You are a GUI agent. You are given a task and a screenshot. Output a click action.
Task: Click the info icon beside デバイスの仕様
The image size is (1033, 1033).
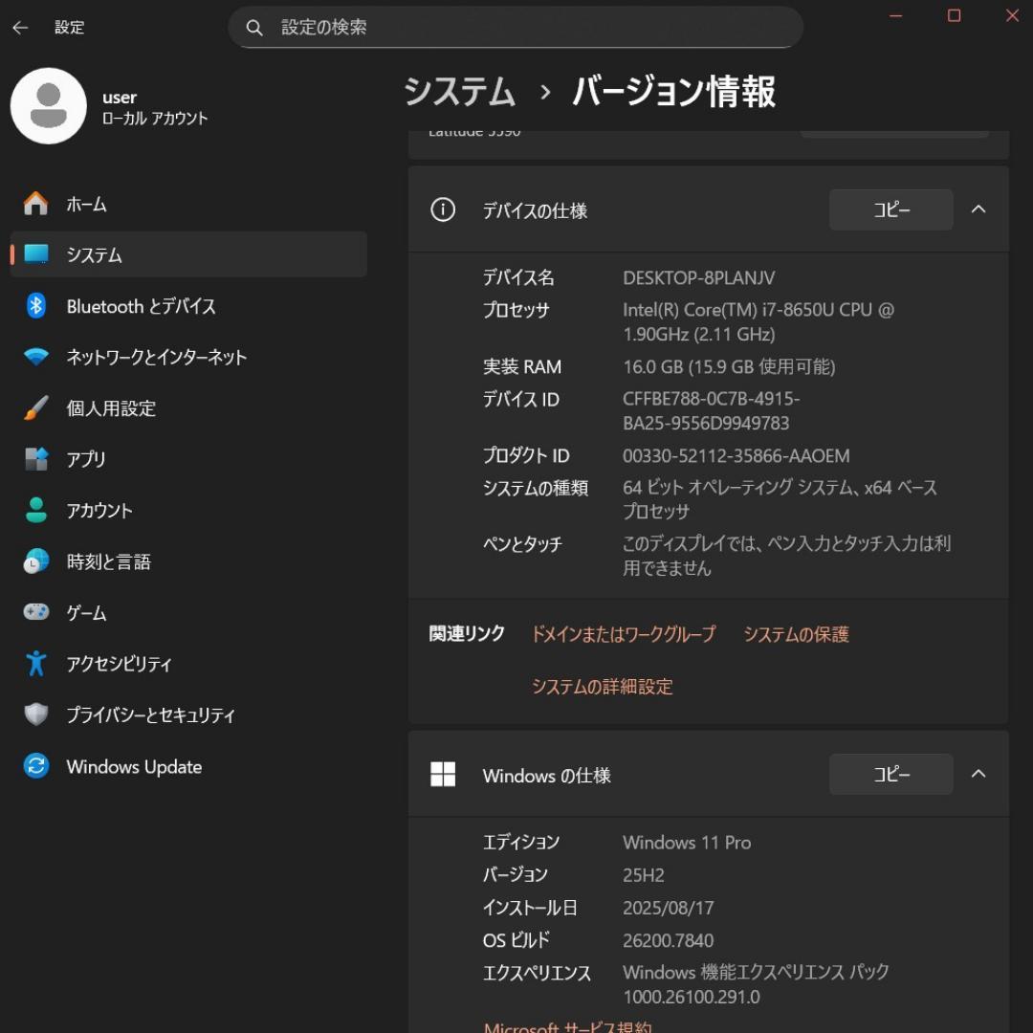(x=443, y=209)
